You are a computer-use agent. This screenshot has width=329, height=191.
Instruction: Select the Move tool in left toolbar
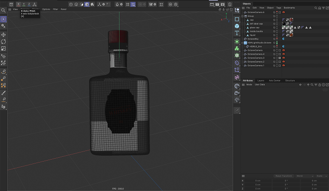pos(3,35)
